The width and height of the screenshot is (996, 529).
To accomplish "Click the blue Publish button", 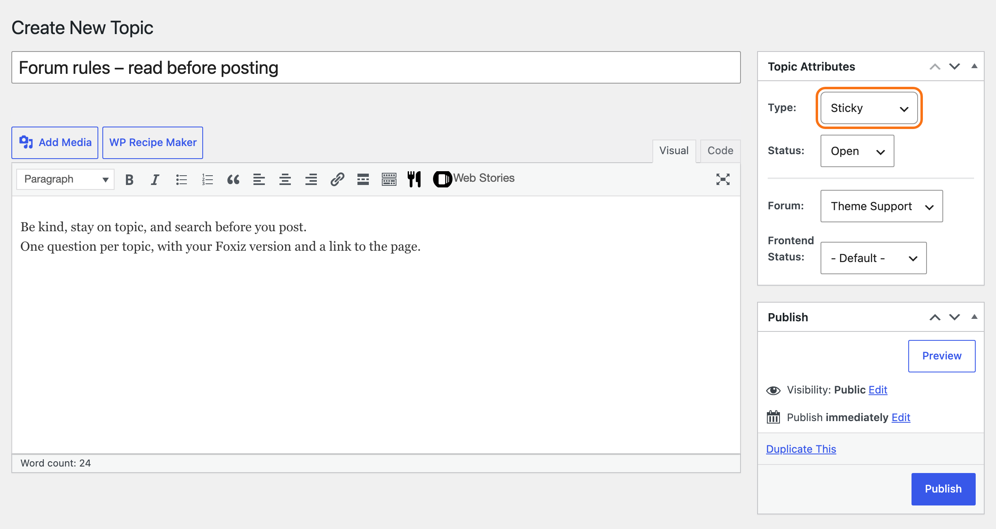I will (x=943, y=489).
